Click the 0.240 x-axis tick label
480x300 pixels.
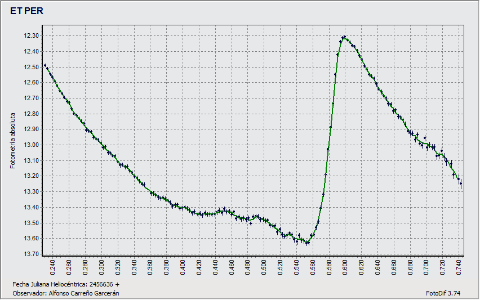(x=53, y=266)
